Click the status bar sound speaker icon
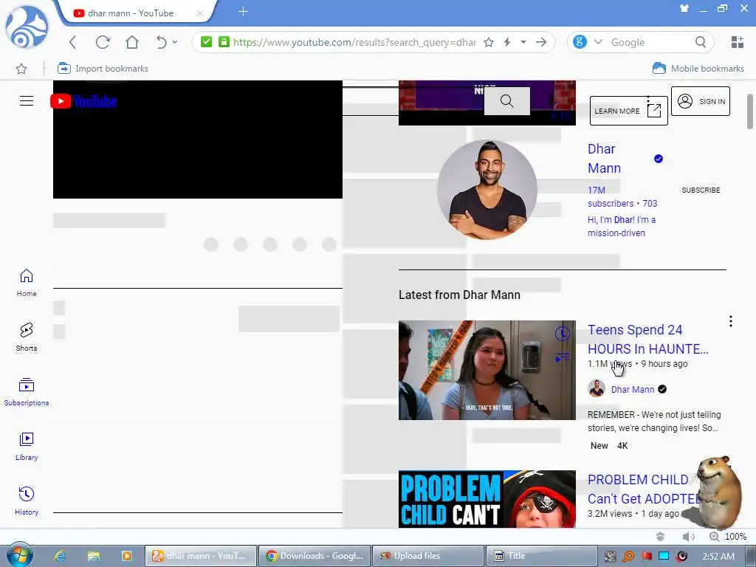Image resolution: width=756 pixels, height=567 pixels. [689, 537]
